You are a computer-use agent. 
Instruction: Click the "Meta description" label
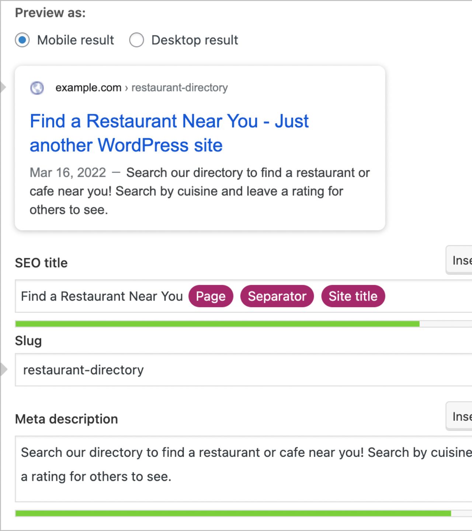(x=66, y=419)
